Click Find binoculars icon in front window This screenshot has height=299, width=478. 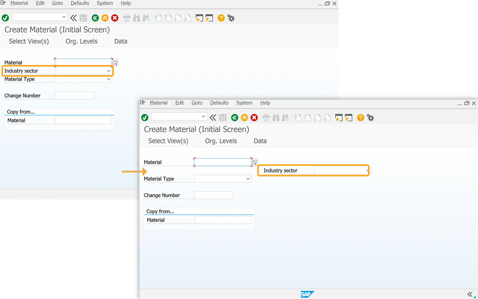(276, 118)
